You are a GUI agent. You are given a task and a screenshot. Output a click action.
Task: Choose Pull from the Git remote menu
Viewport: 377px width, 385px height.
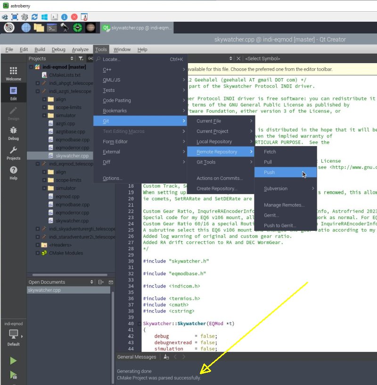(286, 162)
